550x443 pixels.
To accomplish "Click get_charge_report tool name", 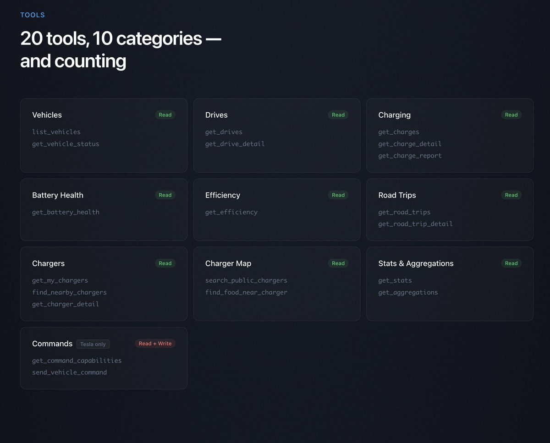I will click(410, 156).
